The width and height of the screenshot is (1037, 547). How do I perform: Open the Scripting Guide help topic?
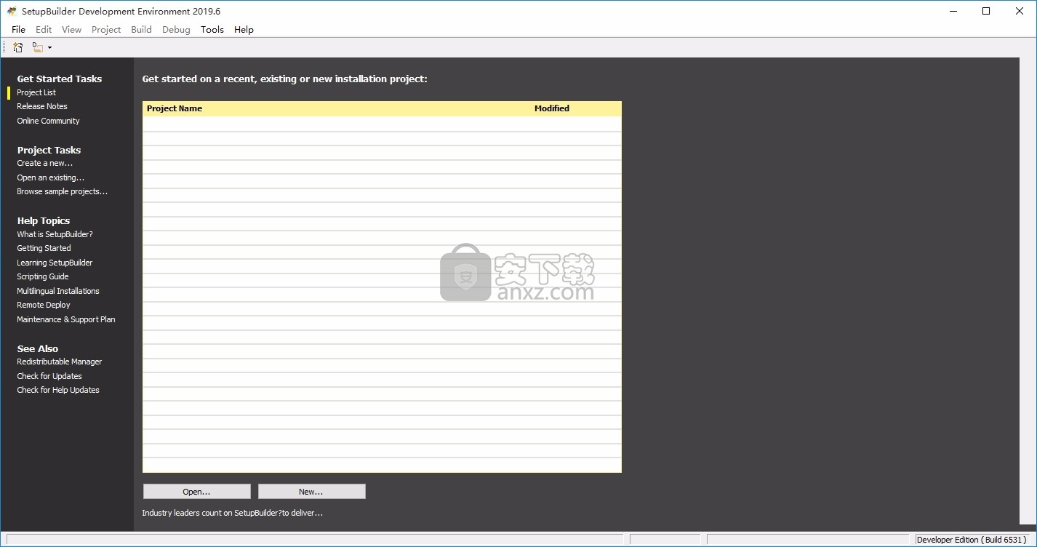coord(43,276)
